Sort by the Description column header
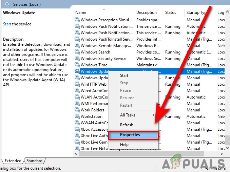 [149, 13]
